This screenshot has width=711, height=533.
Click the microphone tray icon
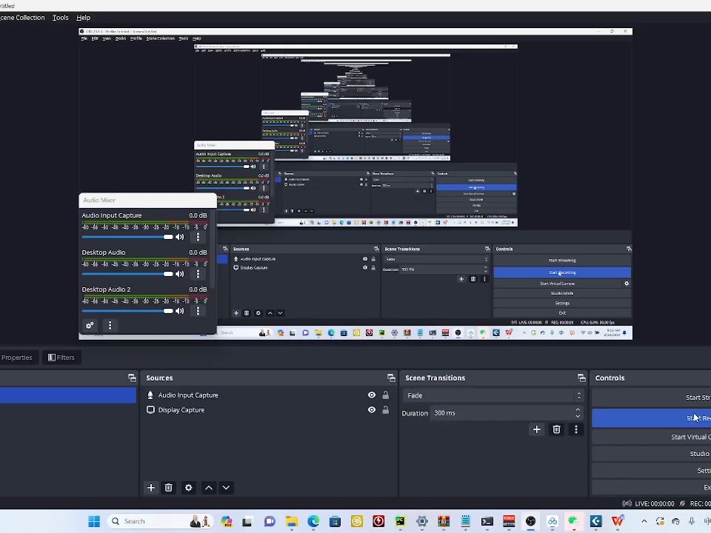(x=692, y=521)
